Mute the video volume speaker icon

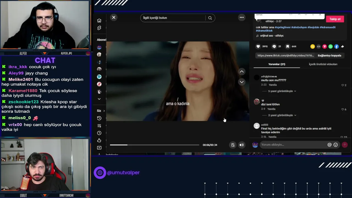point(241,145)
